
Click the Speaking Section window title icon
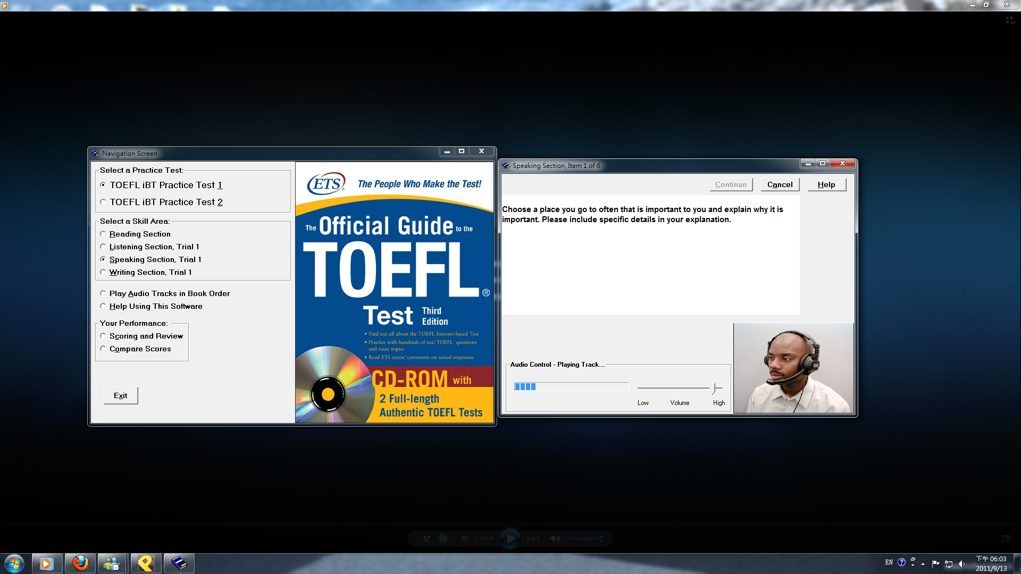tap(506, 165)
